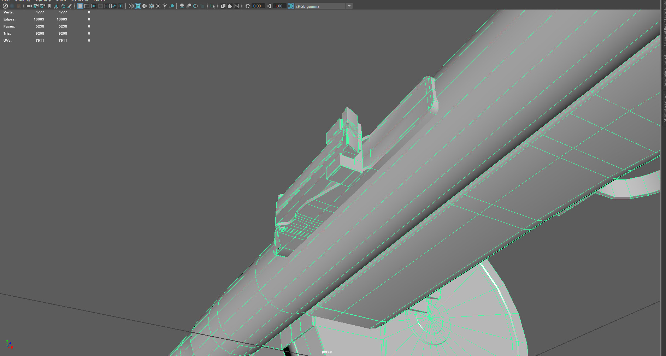
Task: Click the Gamma icon
Action: point(269,6)
